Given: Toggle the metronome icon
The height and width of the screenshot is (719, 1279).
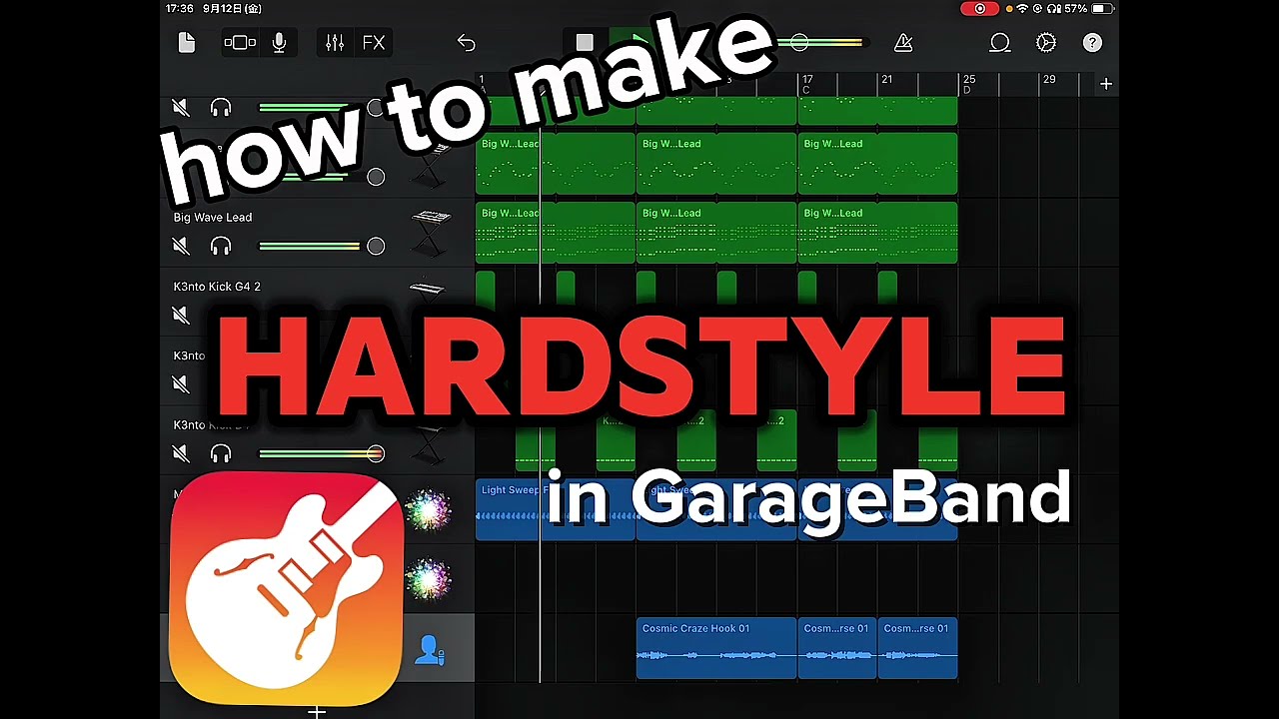Looking at the screenshot, I should (903, 42).
